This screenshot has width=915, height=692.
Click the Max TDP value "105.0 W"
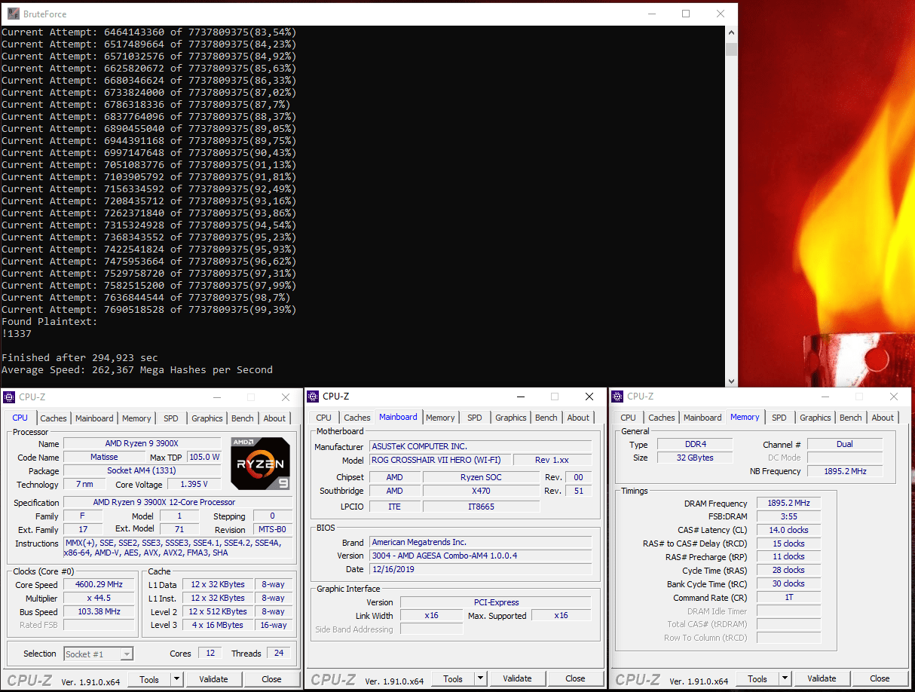coord(204,457)
